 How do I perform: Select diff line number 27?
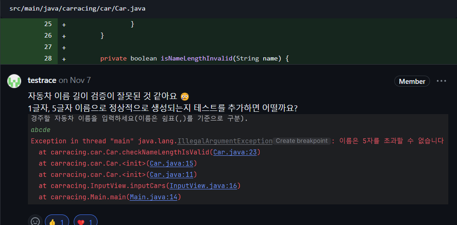click(48, 47)
